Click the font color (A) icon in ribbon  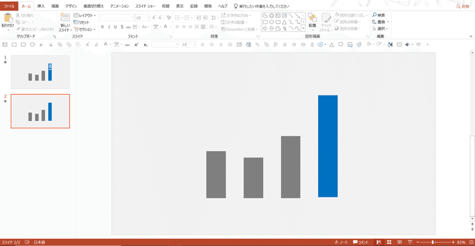tap(166, 27)
